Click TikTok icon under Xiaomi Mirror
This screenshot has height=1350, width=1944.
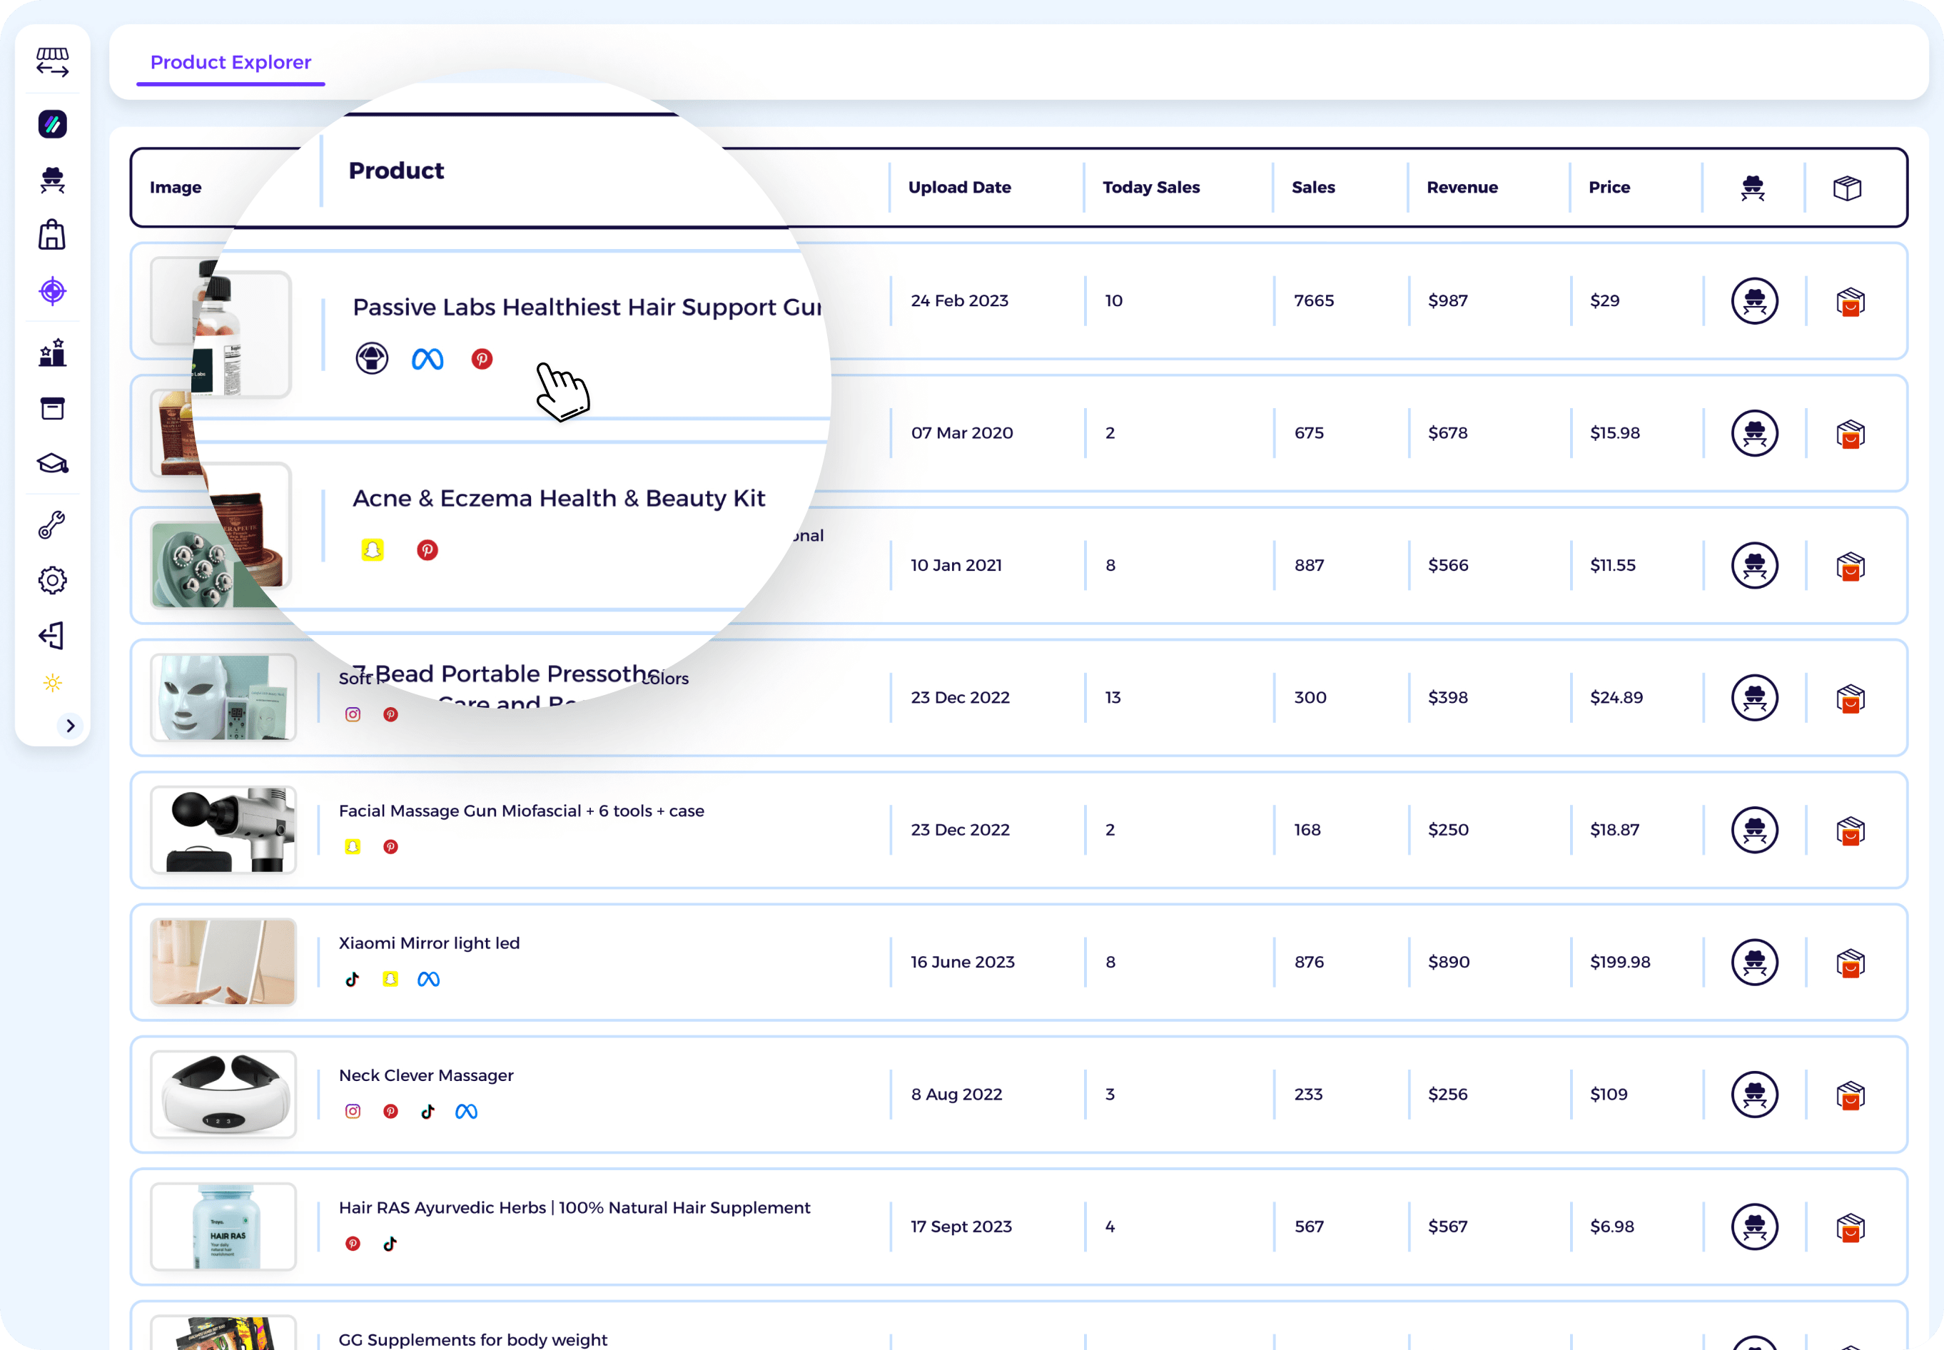(x=353, y=980)
